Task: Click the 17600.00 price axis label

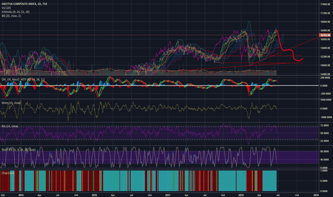Action: point(325,4)
